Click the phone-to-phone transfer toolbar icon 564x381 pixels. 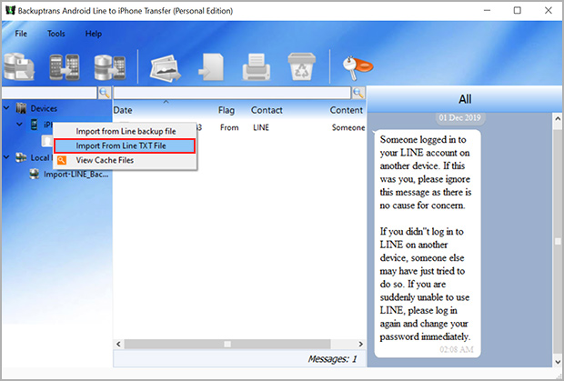[x=63, y=65]
